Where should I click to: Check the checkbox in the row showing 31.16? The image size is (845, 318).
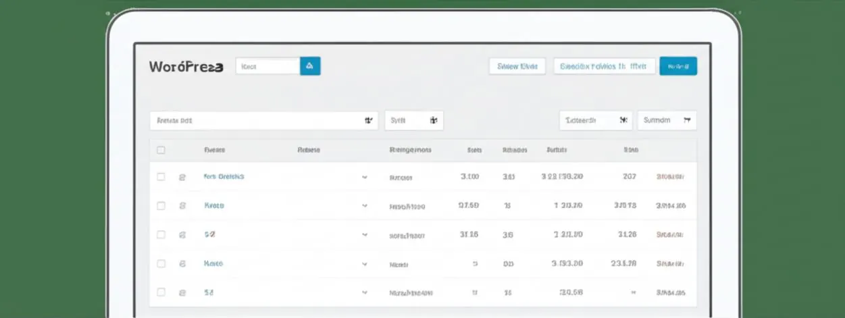point(161,235)
